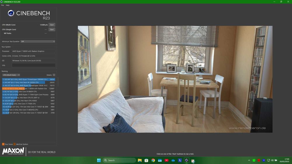Open the volume tray icon
Viewport: 292px width, 164px height.
272,160
